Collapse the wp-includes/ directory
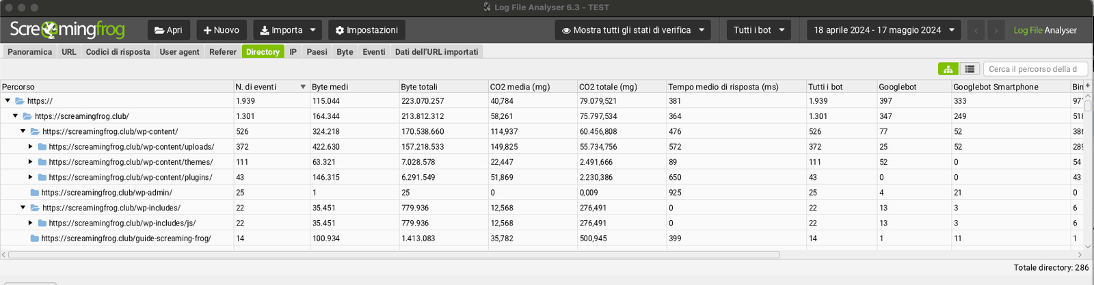The image size is (1094, 285). pos(23,208)
